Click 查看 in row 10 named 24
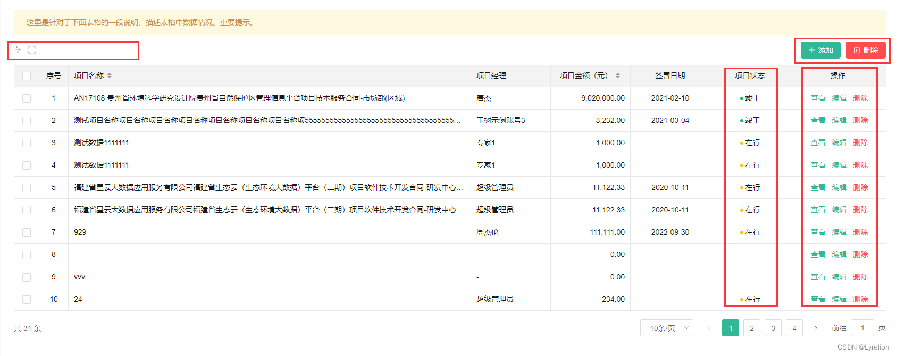Screen dimensions: 897x356 pyautogui.click(x=818, y=299)
